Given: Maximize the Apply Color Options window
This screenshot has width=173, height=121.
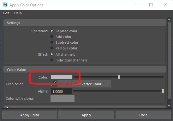Looking at the screenshot, I should click(151, 5).
